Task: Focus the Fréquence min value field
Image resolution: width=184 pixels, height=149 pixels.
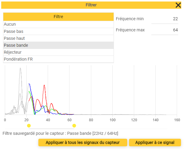Action: coord(165,19)
